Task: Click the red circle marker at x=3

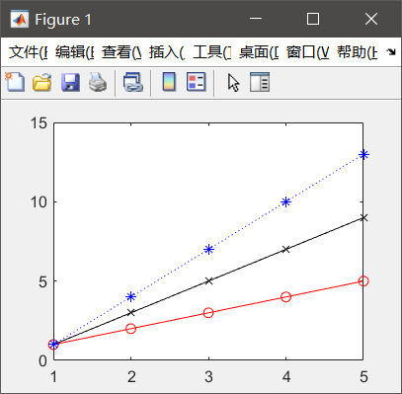Action: pyautogui.click(x=208, y=313)
